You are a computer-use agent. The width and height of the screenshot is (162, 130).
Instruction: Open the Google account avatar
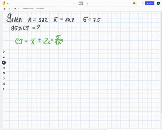(x=158, y=3)
